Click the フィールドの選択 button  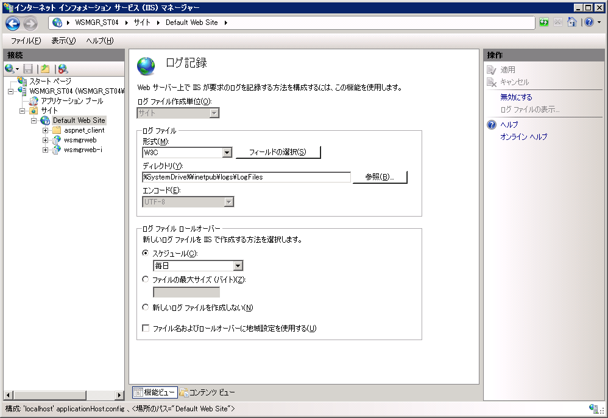pyautogui.click(x=278, y=152)
